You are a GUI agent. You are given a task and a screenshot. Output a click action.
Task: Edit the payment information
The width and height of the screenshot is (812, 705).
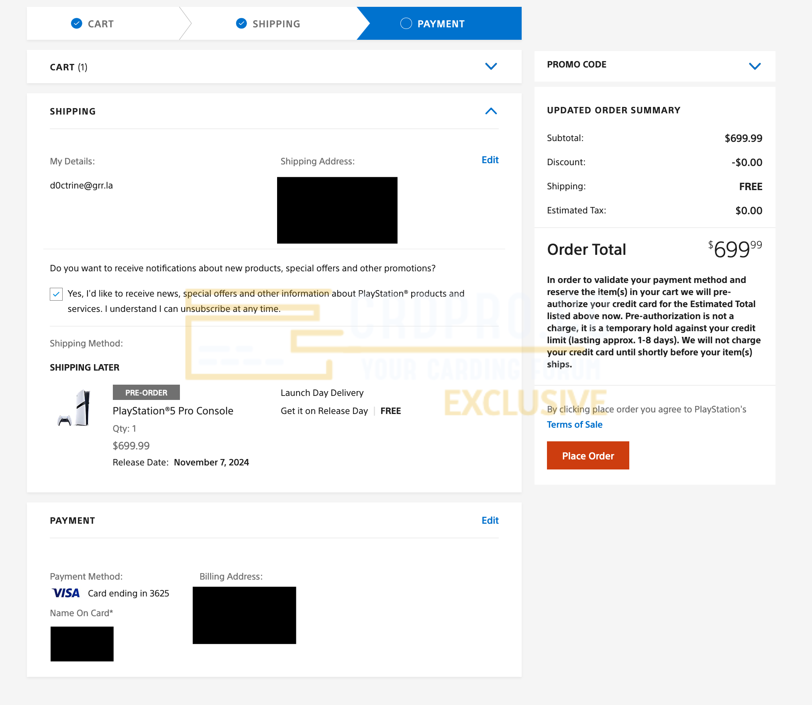pyautogui.click(x=489, y=520)
